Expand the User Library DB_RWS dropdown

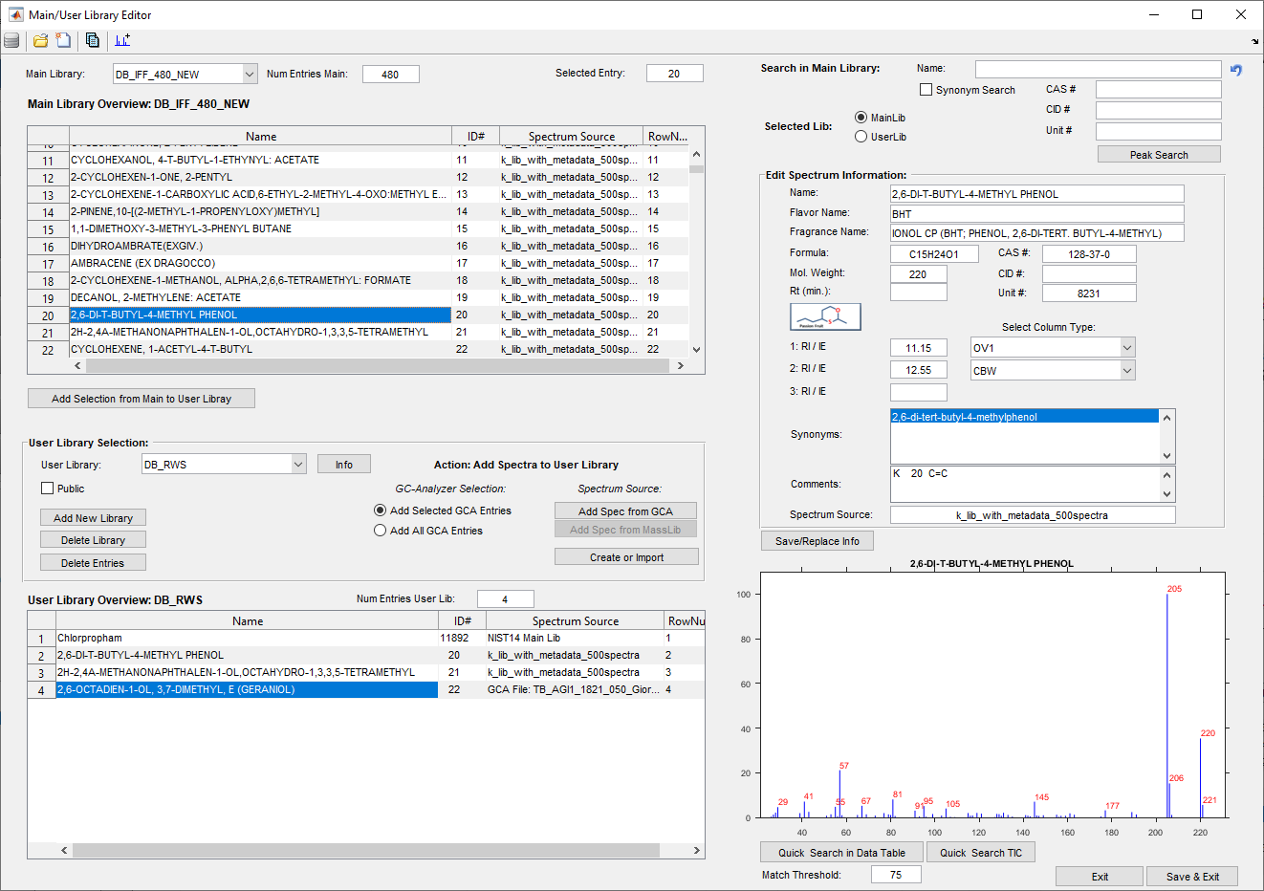[224, 464]
